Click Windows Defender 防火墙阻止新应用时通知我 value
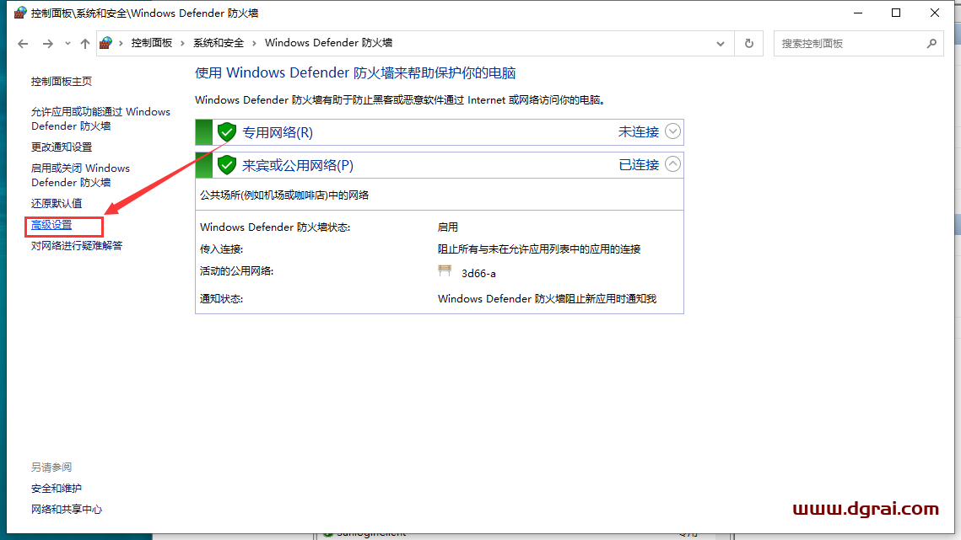Screen dimensions: 961x540 point(547,299)
